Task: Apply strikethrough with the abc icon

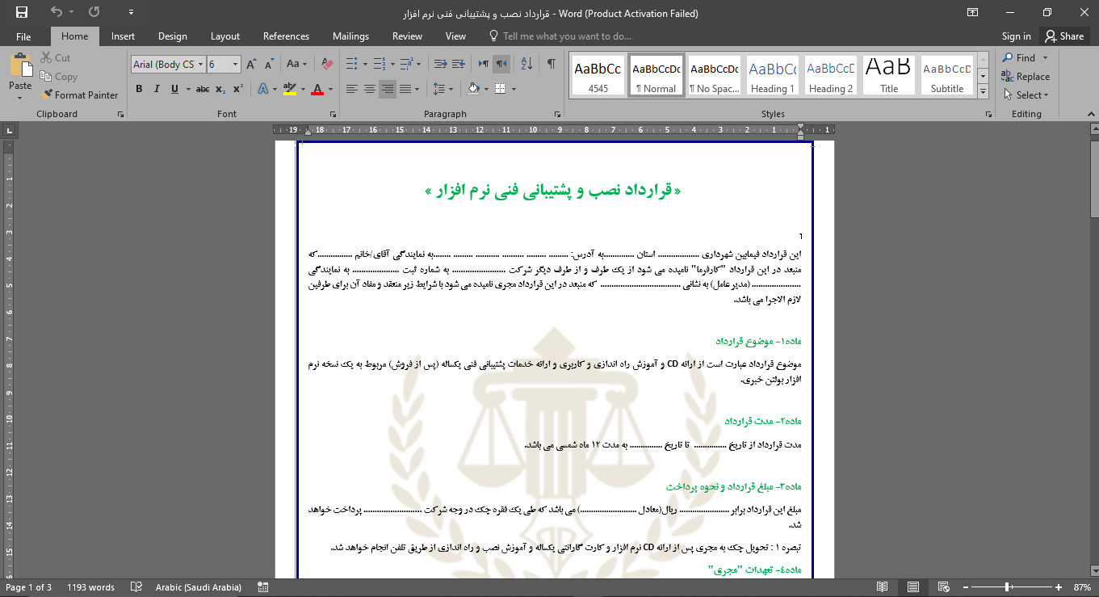Action: click(x=203, y=89)
